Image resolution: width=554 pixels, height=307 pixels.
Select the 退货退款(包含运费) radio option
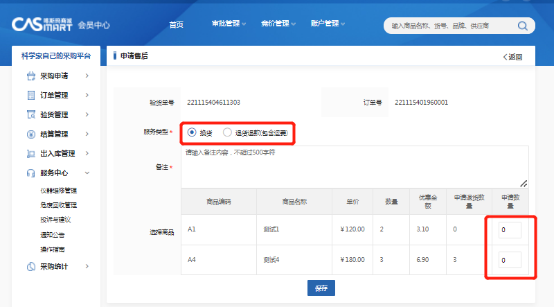(227, 132)
